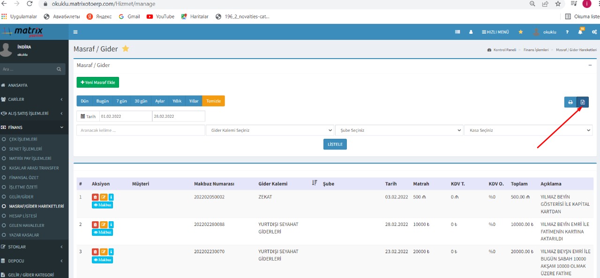600x278 pixels.
Task: Open the notifications bell in the top bar
Action: pyautogui.click(x=580, y=32)
